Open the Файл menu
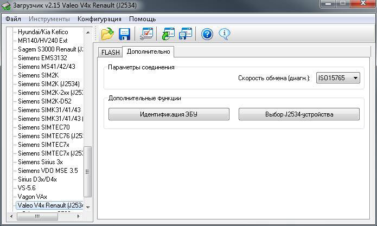This screenshot has width=377, height=226. (13, 19)
